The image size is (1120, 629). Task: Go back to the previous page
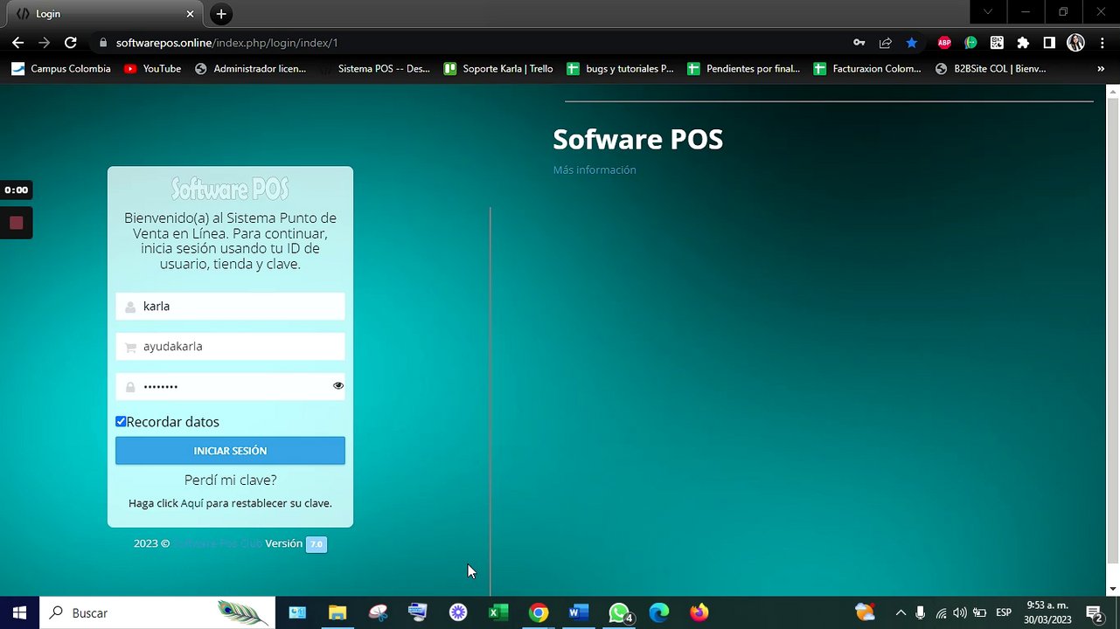pyautogui.click(x=18, y=42)
